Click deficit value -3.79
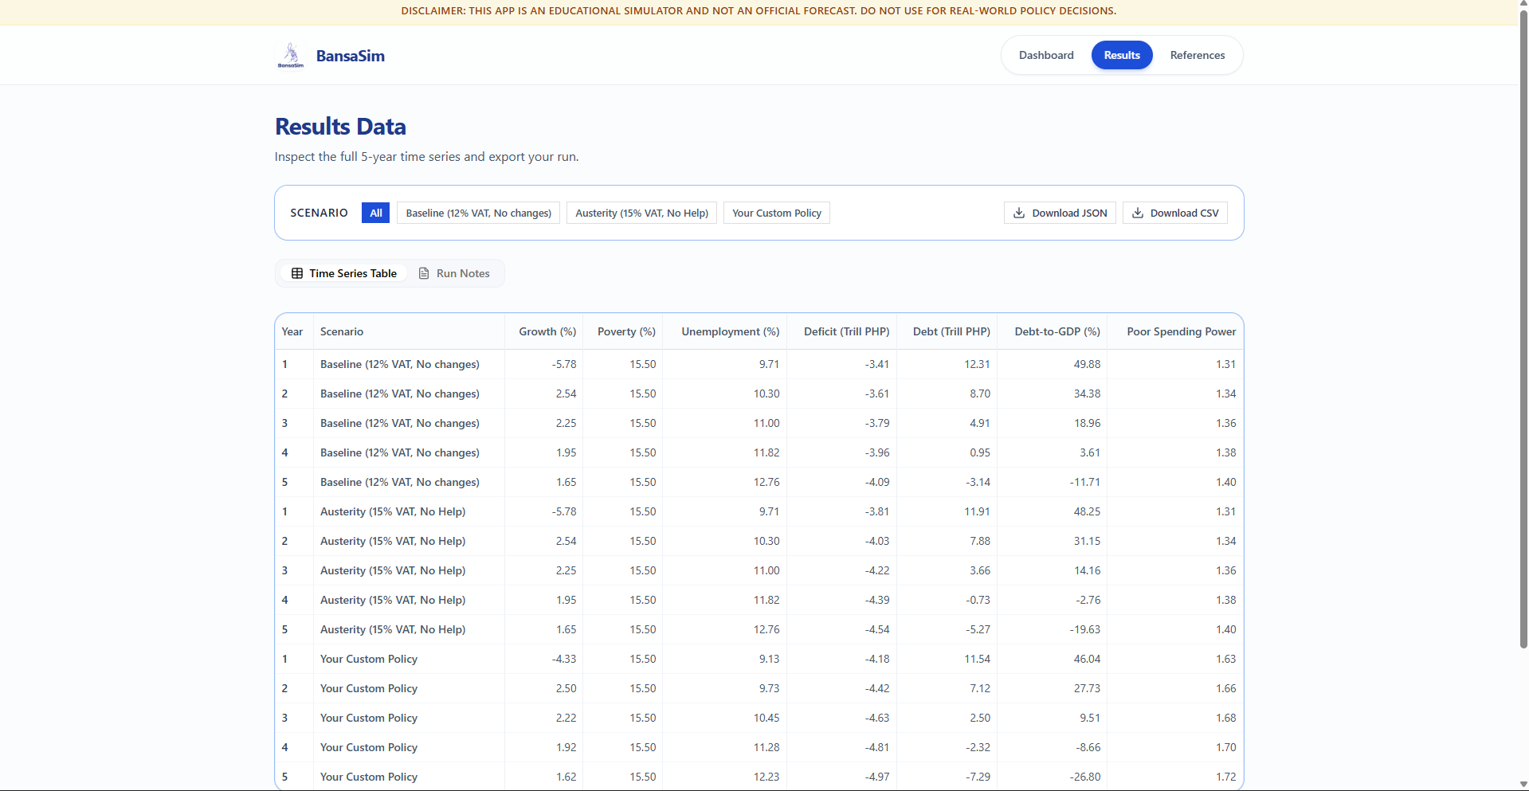This screenshot has width=1529, height=791. point(877,423)
